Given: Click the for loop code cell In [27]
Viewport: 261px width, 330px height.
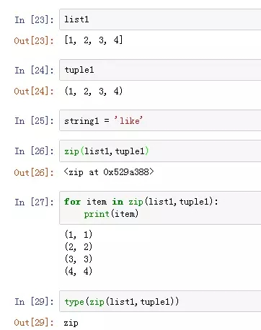Looking at the screenshot, I should [x=160, y=208].
